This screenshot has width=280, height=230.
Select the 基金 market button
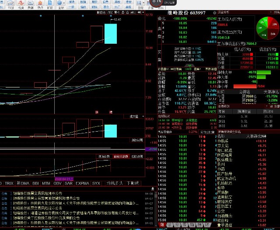(106, 7)
